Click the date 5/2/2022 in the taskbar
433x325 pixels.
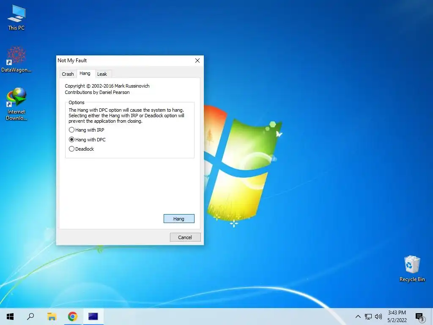point(397,320)
